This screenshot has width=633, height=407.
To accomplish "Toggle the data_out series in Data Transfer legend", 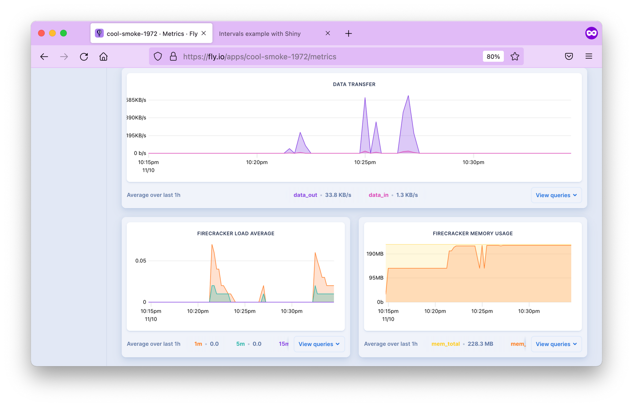I will [305, 195].
